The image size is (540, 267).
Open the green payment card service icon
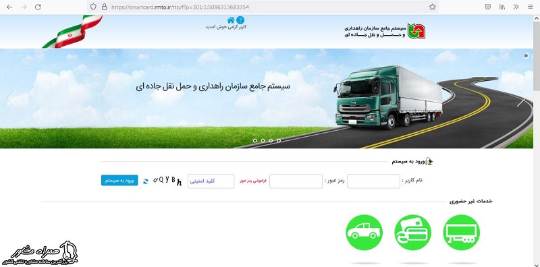click(x=412, y=233)
